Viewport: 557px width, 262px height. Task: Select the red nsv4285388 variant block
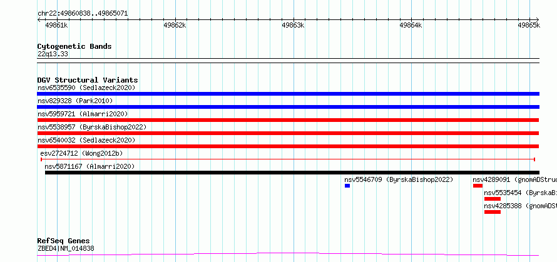pyautogui.click(x=493, y=212)
